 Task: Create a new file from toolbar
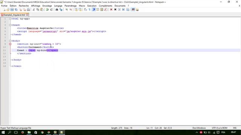[x=4, y=10]
